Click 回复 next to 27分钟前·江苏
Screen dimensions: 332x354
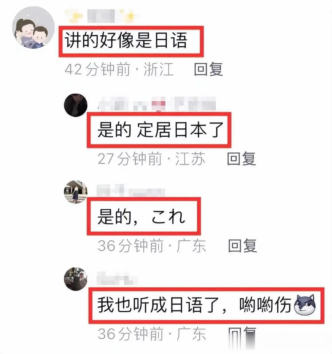coord(241,159)
